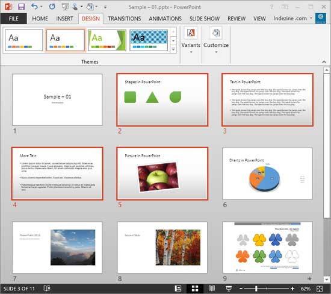Switch to the HOME tab

pos(40,19)
